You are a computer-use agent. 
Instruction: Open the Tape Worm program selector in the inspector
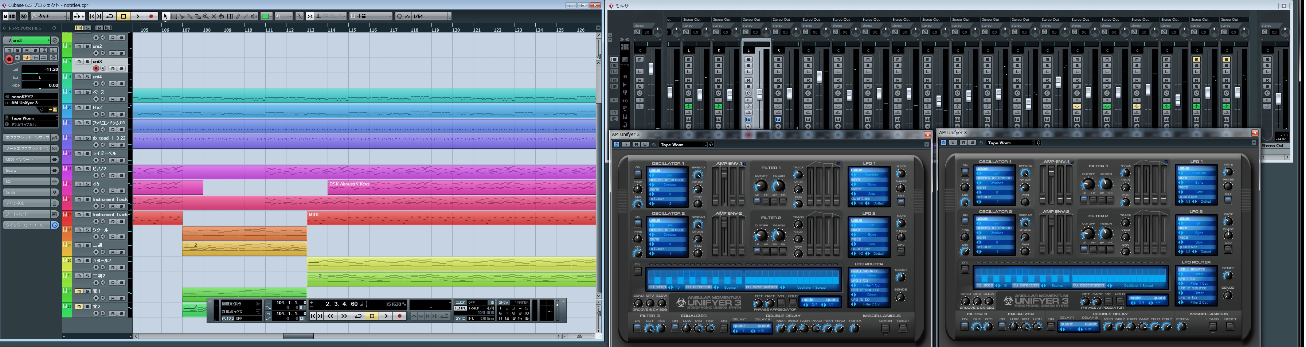pyautogui.click(x=31, y=118)
